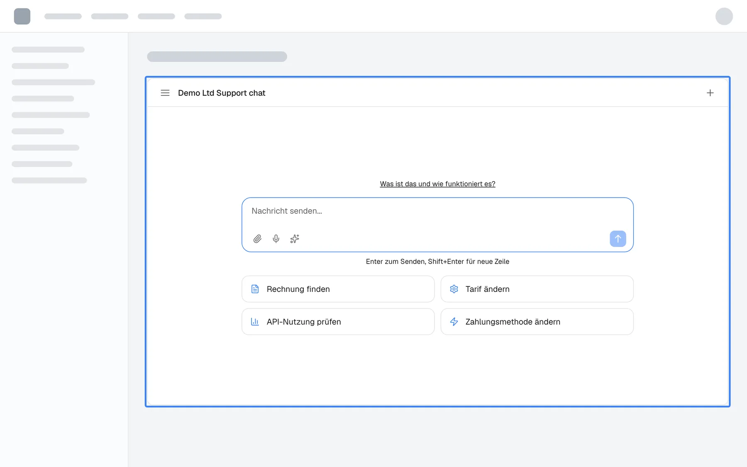Click the app logo square in top left
This screenshot has height=467, width=747.
[x=22, y=16]
